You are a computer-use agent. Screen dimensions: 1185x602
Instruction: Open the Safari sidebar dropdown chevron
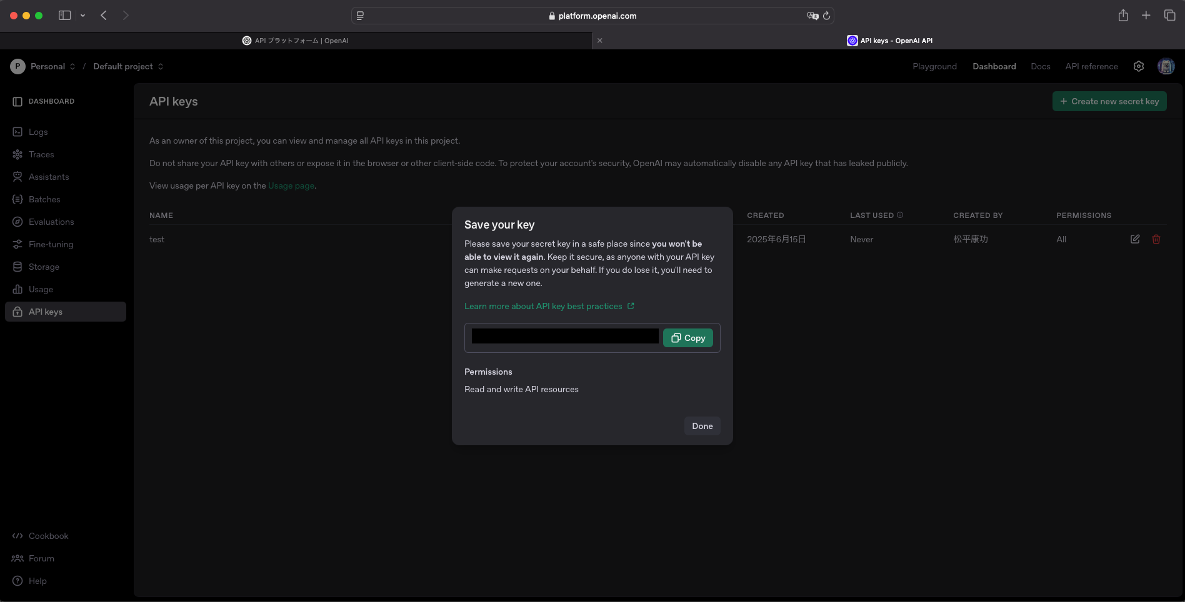click(x=82, y=15)
